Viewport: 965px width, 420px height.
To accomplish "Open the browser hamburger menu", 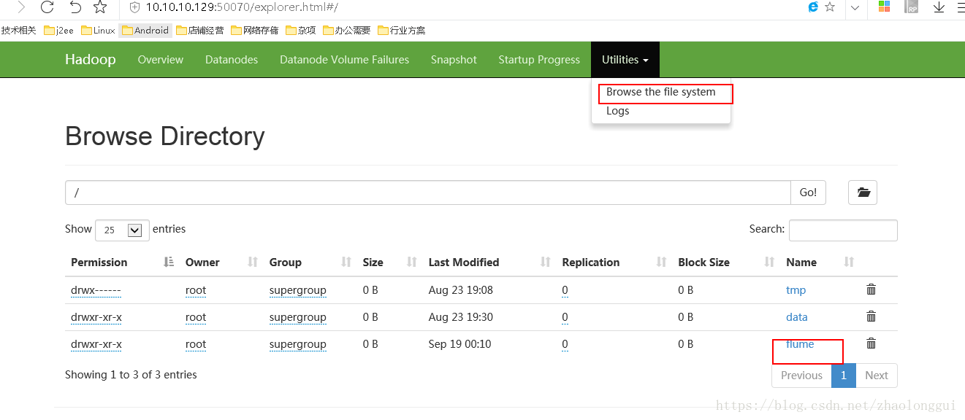I will tap(961, 7).
